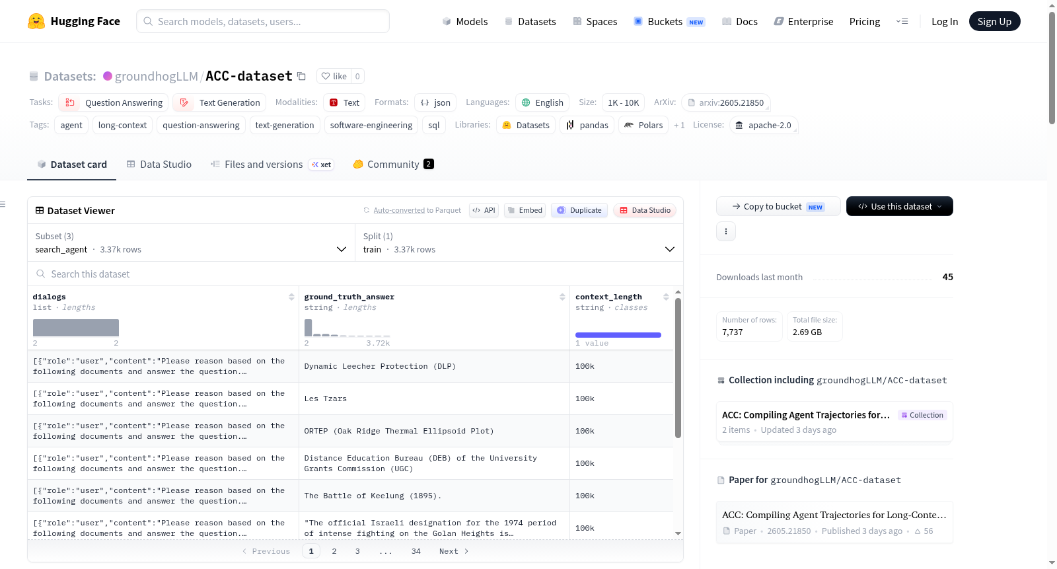Open the Use this dataset dropdown
The height and width of the screenshot is (569, 1057).
[900, 206]
